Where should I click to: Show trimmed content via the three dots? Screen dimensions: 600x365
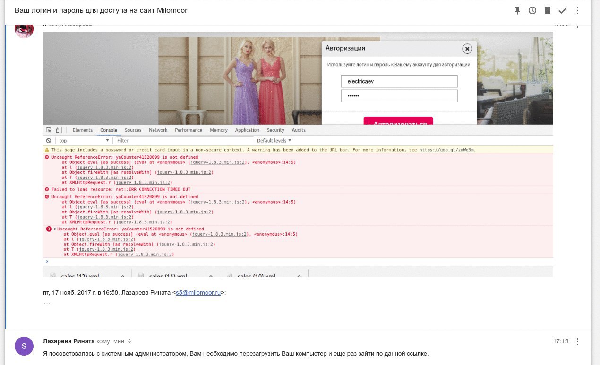coord(47,302)
